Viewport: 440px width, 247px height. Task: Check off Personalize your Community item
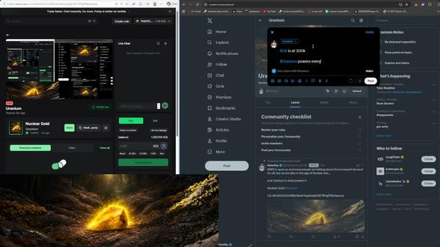(360, 137)
